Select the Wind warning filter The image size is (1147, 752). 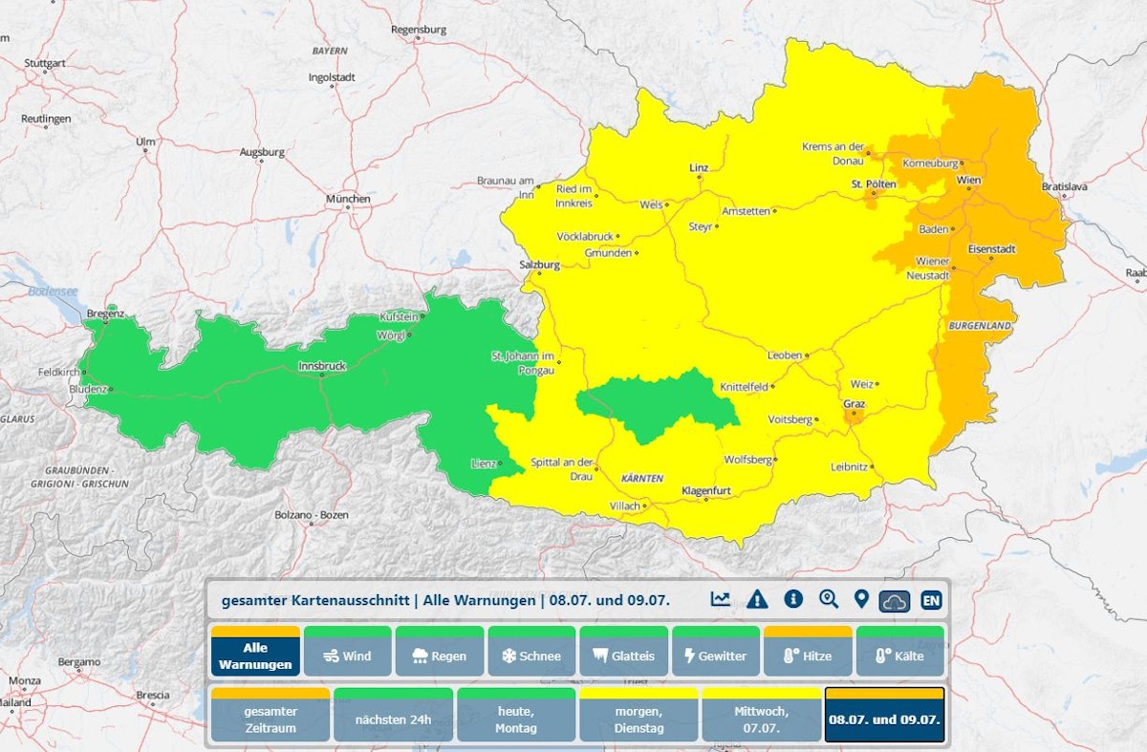point(348,652)
